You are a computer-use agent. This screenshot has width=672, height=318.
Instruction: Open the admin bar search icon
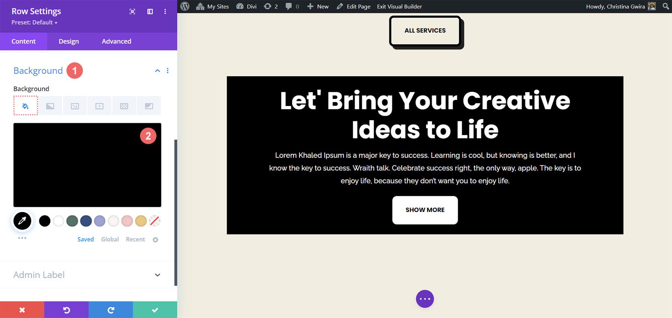pos(666,6)
